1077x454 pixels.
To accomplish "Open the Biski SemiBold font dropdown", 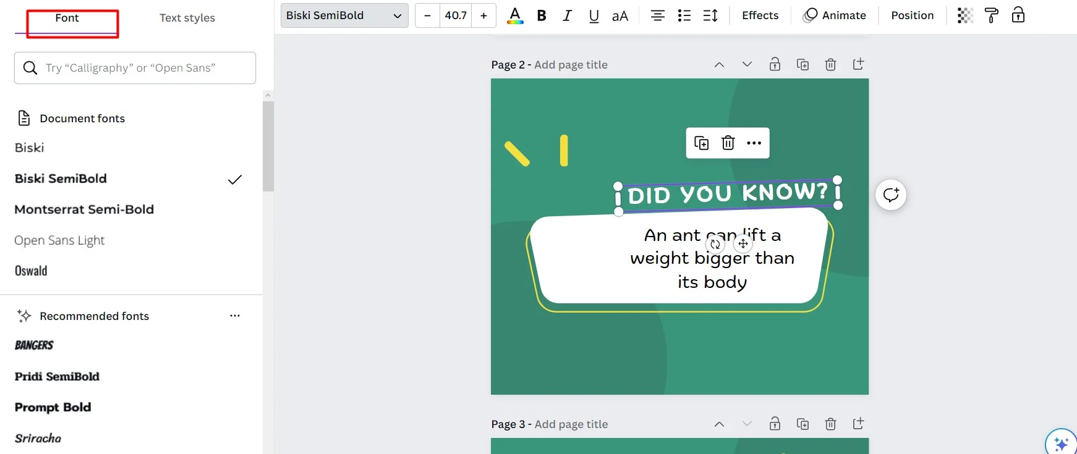I will (x=344, y=15).
